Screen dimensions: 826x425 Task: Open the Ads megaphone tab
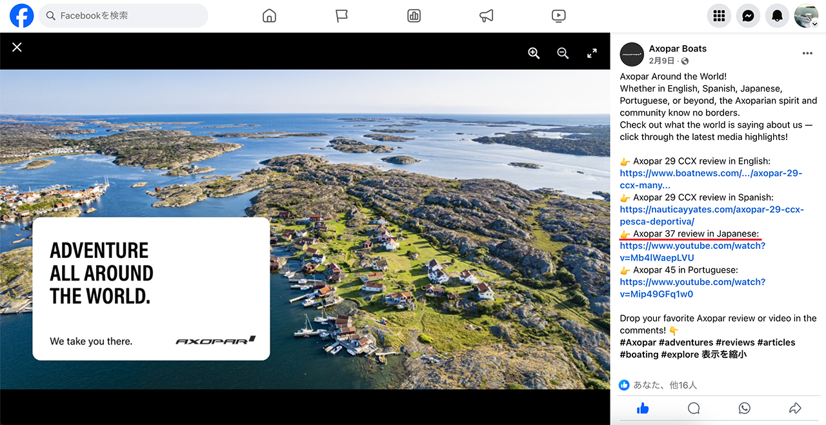coord(487,16)
